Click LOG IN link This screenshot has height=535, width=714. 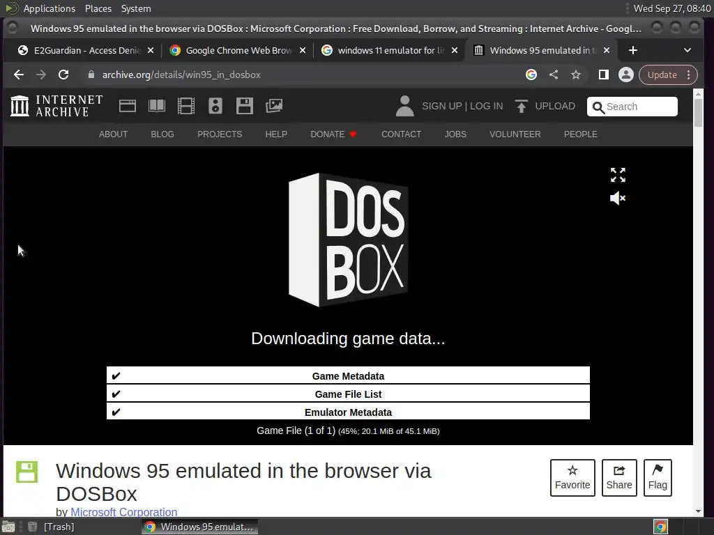click(x=486, y=106)
